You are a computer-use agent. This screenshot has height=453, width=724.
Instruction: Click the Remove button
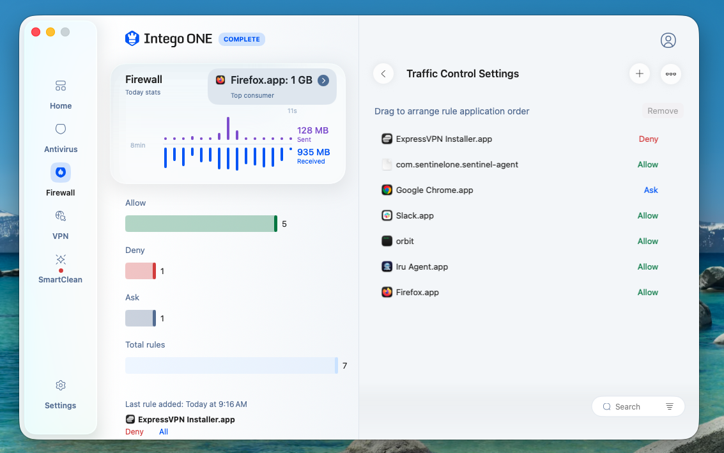pyautogui.click(x=663, y=111)
